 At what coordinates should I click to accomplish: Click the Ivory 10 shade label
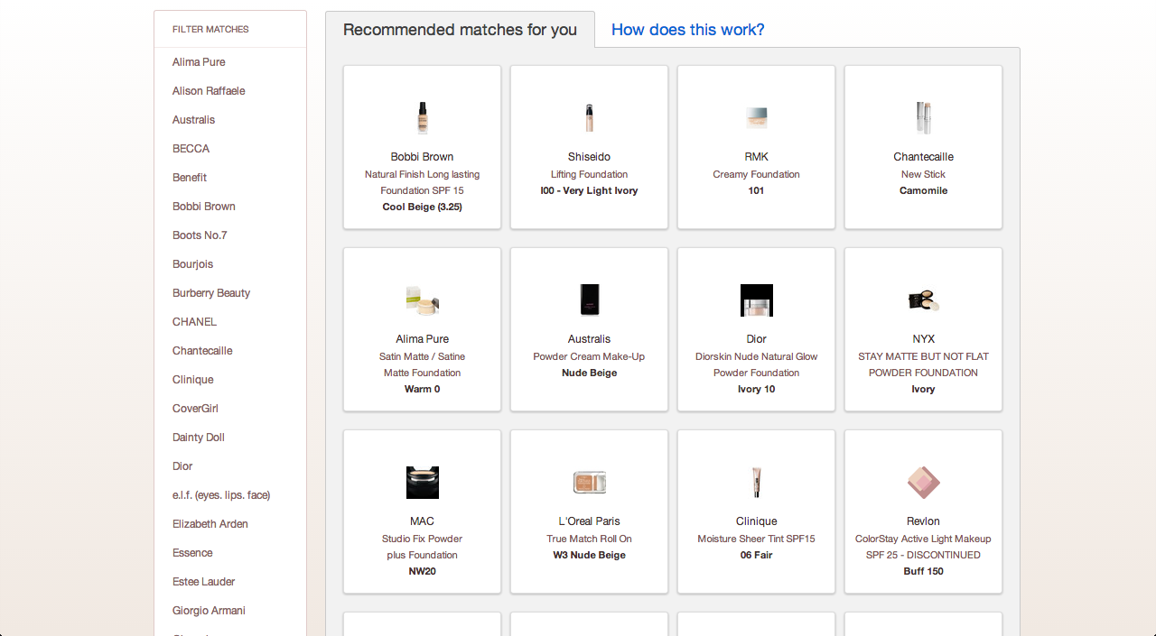[x=756, y=389]
